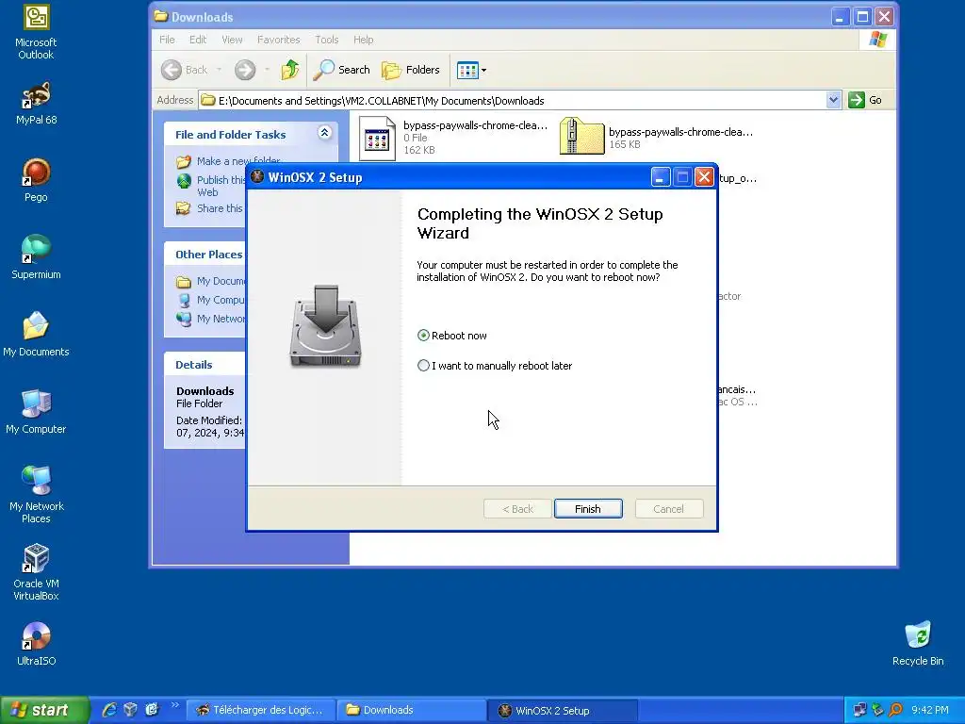
Task: Open the Favorites menu in Downloads window
Action: coord(278,40)
